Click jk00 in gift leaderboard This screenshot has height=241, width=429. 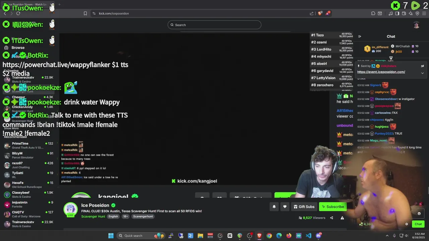click(399, 52)
